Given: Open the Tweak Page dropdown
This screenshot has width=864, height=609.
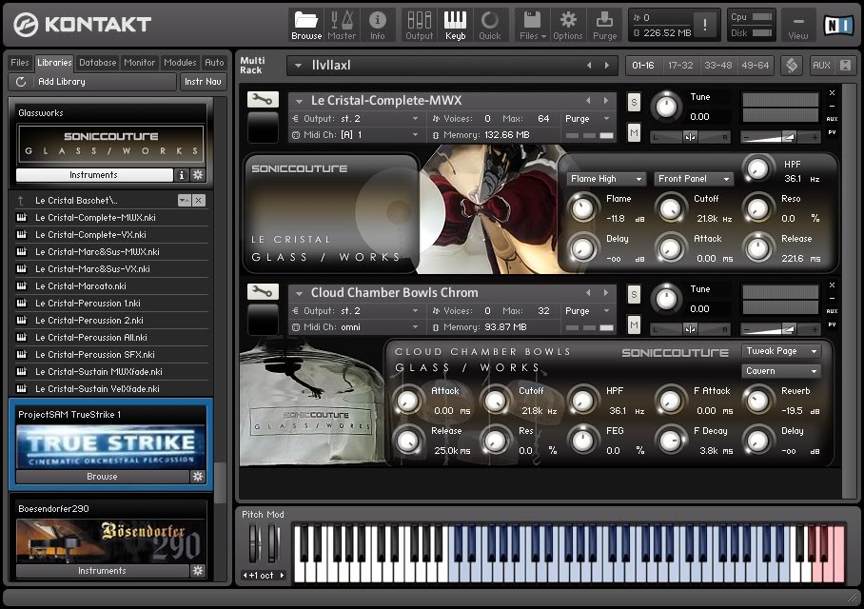Looking at the screenshot, I should pyautogui.click(x=781, y=351).
